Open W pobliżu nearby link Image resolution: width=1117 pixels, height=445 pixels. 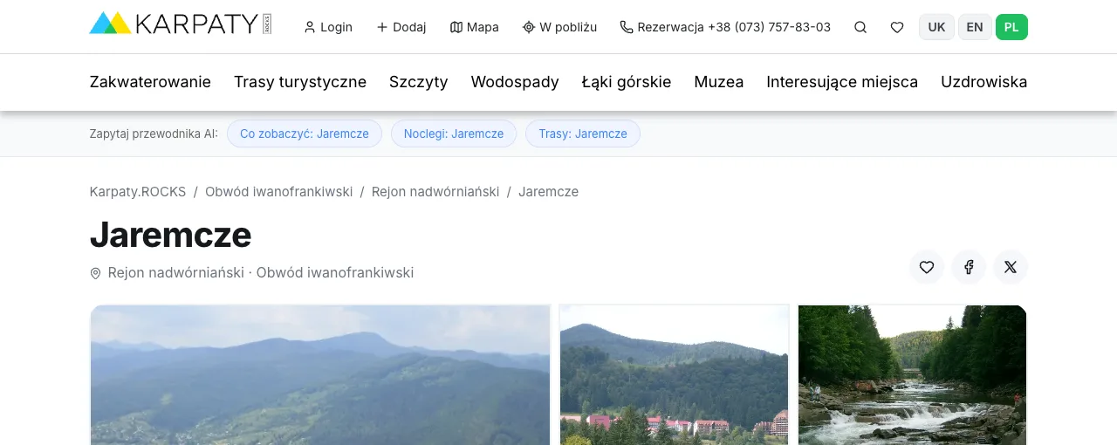point(559,27)
